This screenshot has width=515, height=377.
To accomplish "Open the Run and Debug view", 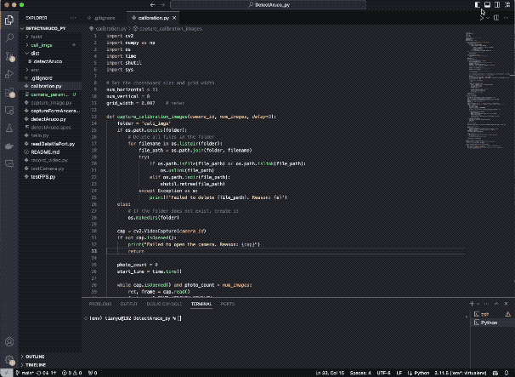I will 9,74.
